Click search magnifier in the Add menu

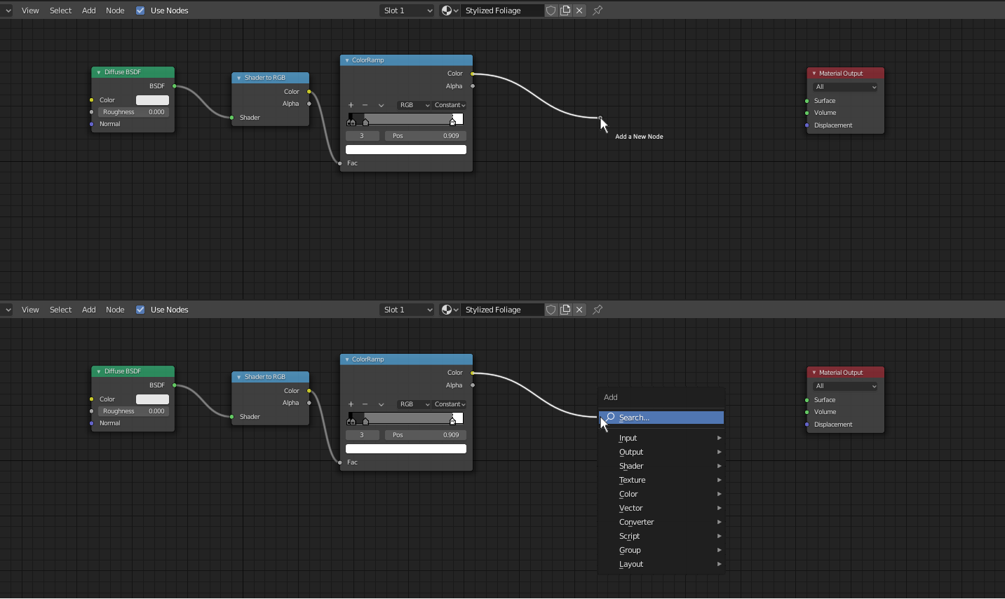coord(611,417)
